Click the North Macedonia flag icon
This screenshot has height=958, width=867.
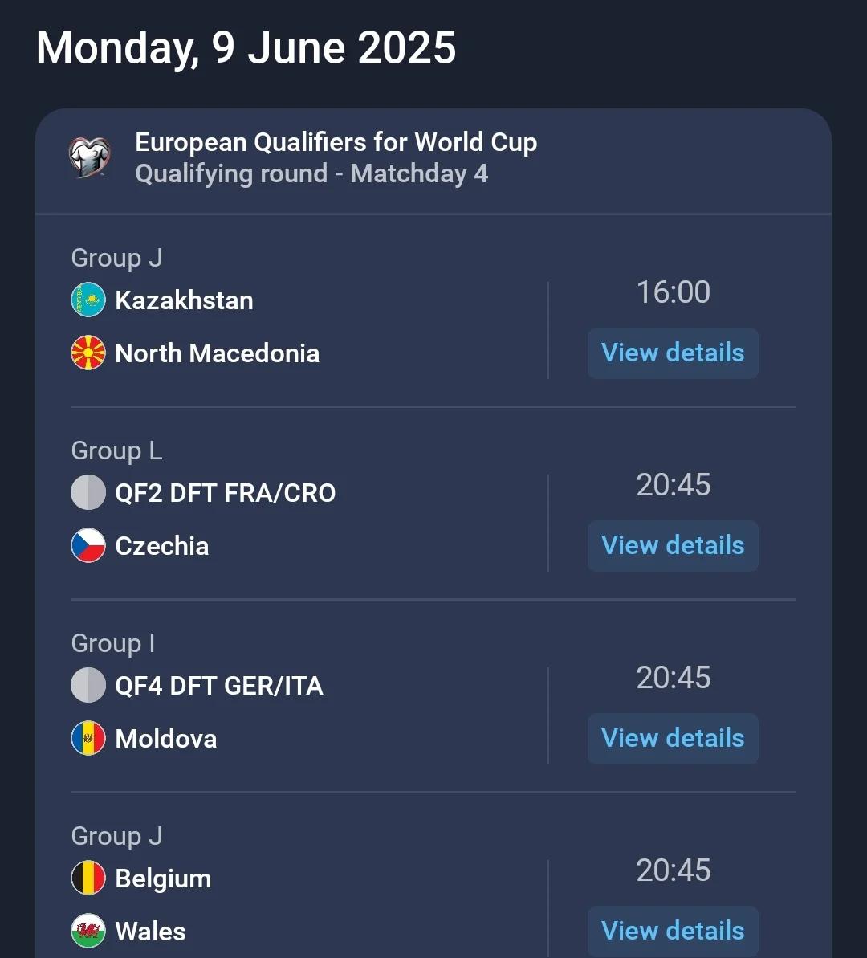88,353
